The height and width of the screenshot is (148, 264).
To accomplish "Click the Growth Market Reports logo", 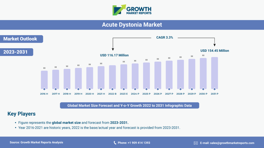I will pos(132,10).
